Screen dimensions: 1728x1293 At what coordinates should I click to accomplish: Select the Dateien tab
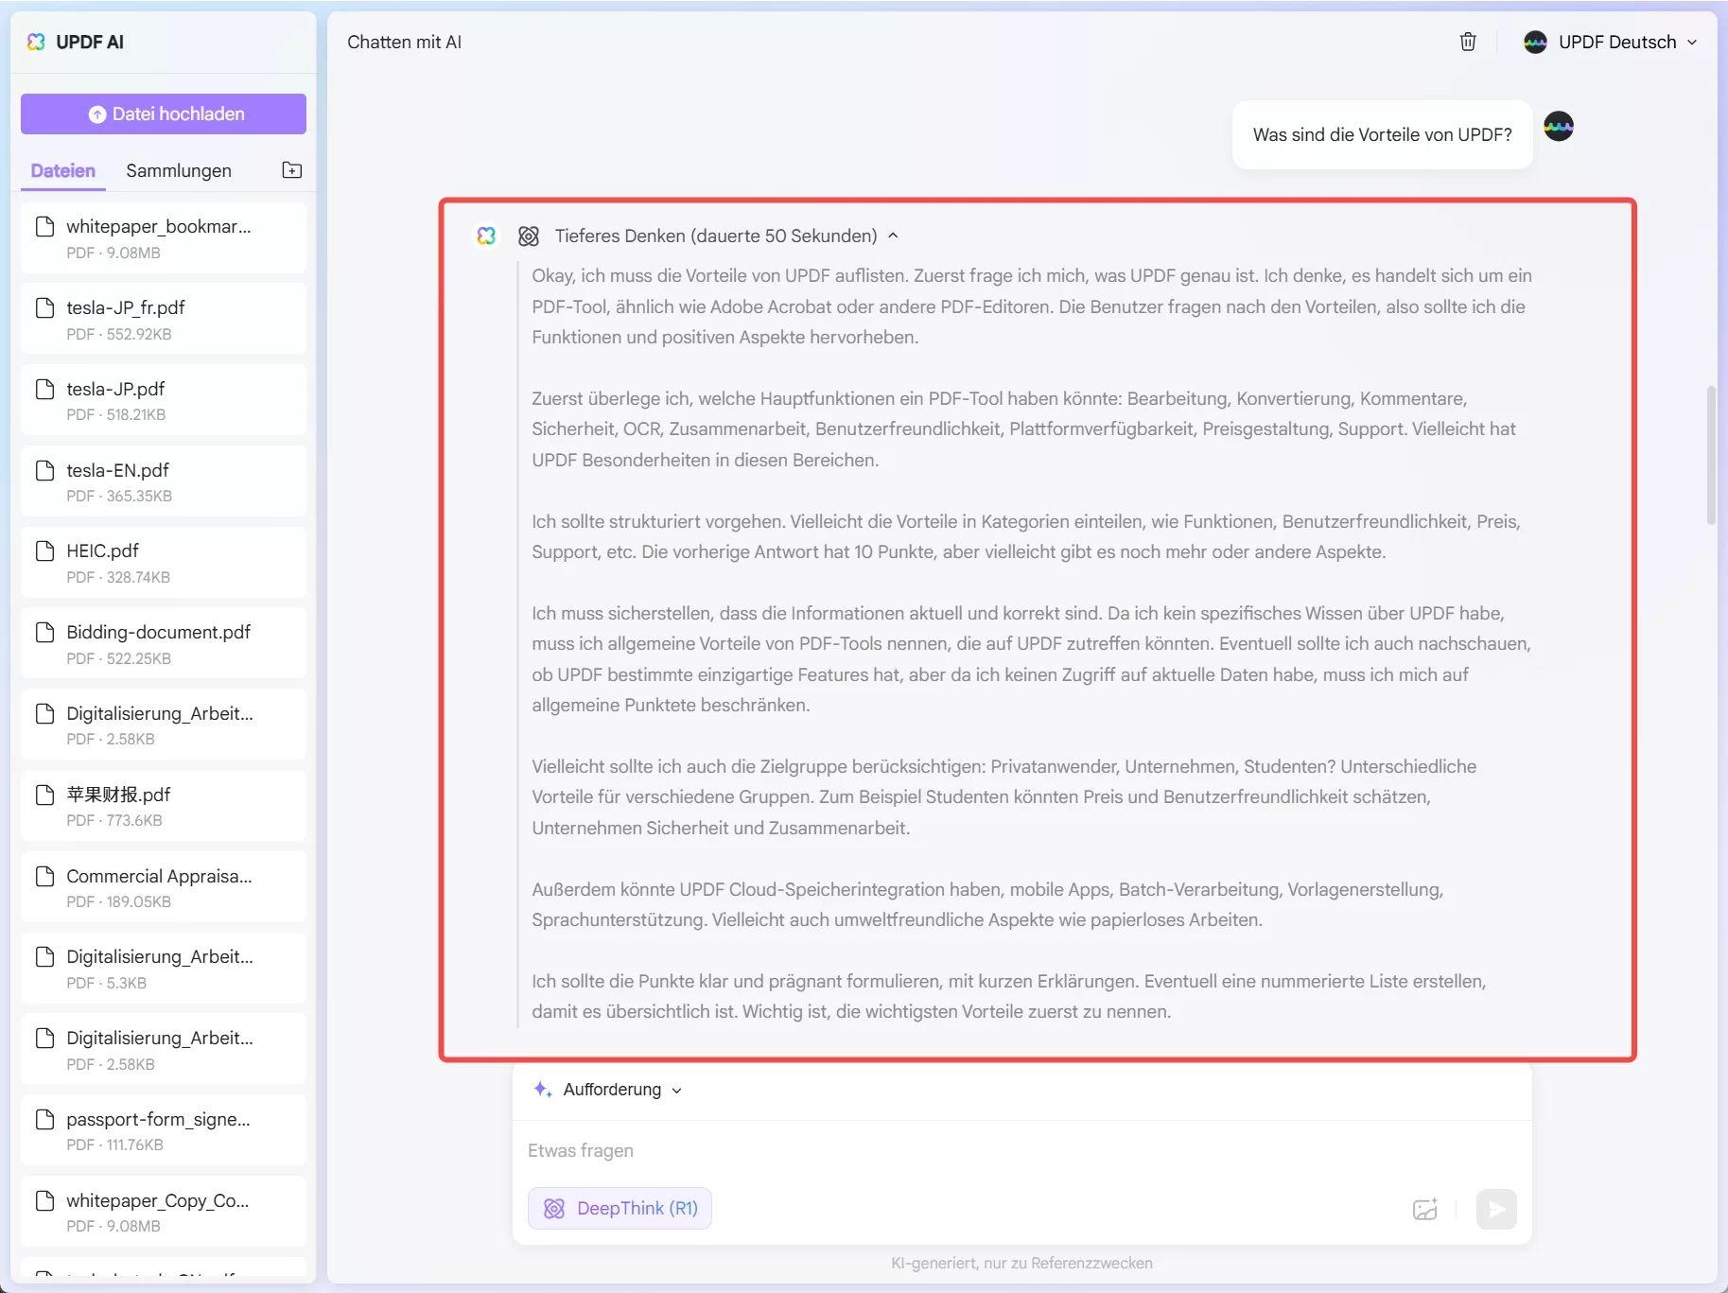(x=62, y=170)
